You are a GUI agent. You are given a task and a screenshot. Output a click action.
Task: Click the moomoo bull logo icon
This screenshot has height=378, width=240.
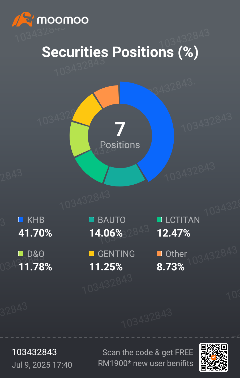tap(23, 19)
